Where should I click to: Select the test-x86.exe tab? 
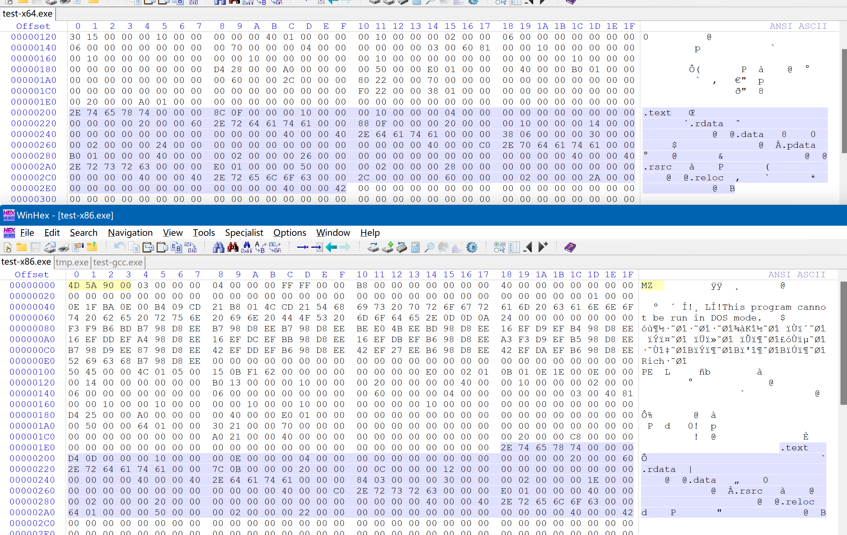point(26,262)
